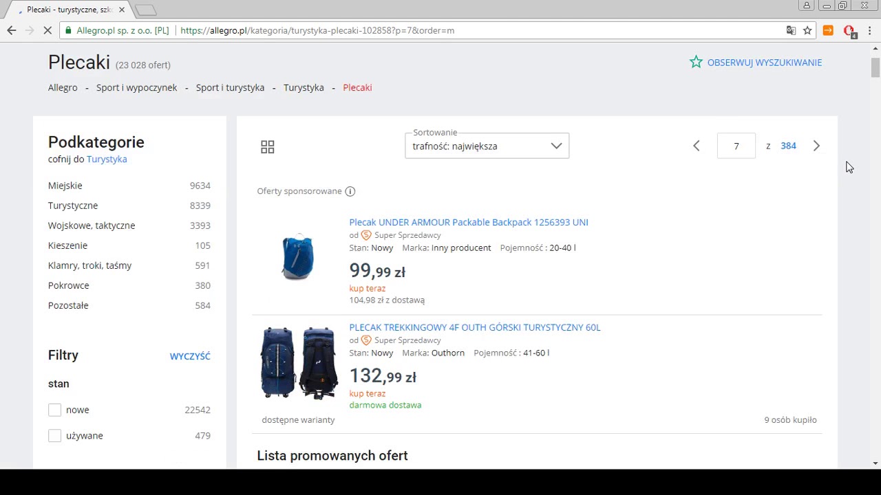Open the Sortowanie dropdown

click(487, 146)
